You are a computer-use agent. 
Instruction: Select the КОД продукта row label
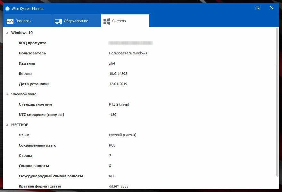[x=33, y=43]
